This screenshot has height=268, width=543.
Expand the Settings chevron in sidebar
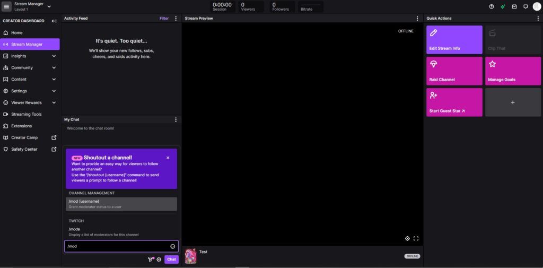tap(54, 91)
